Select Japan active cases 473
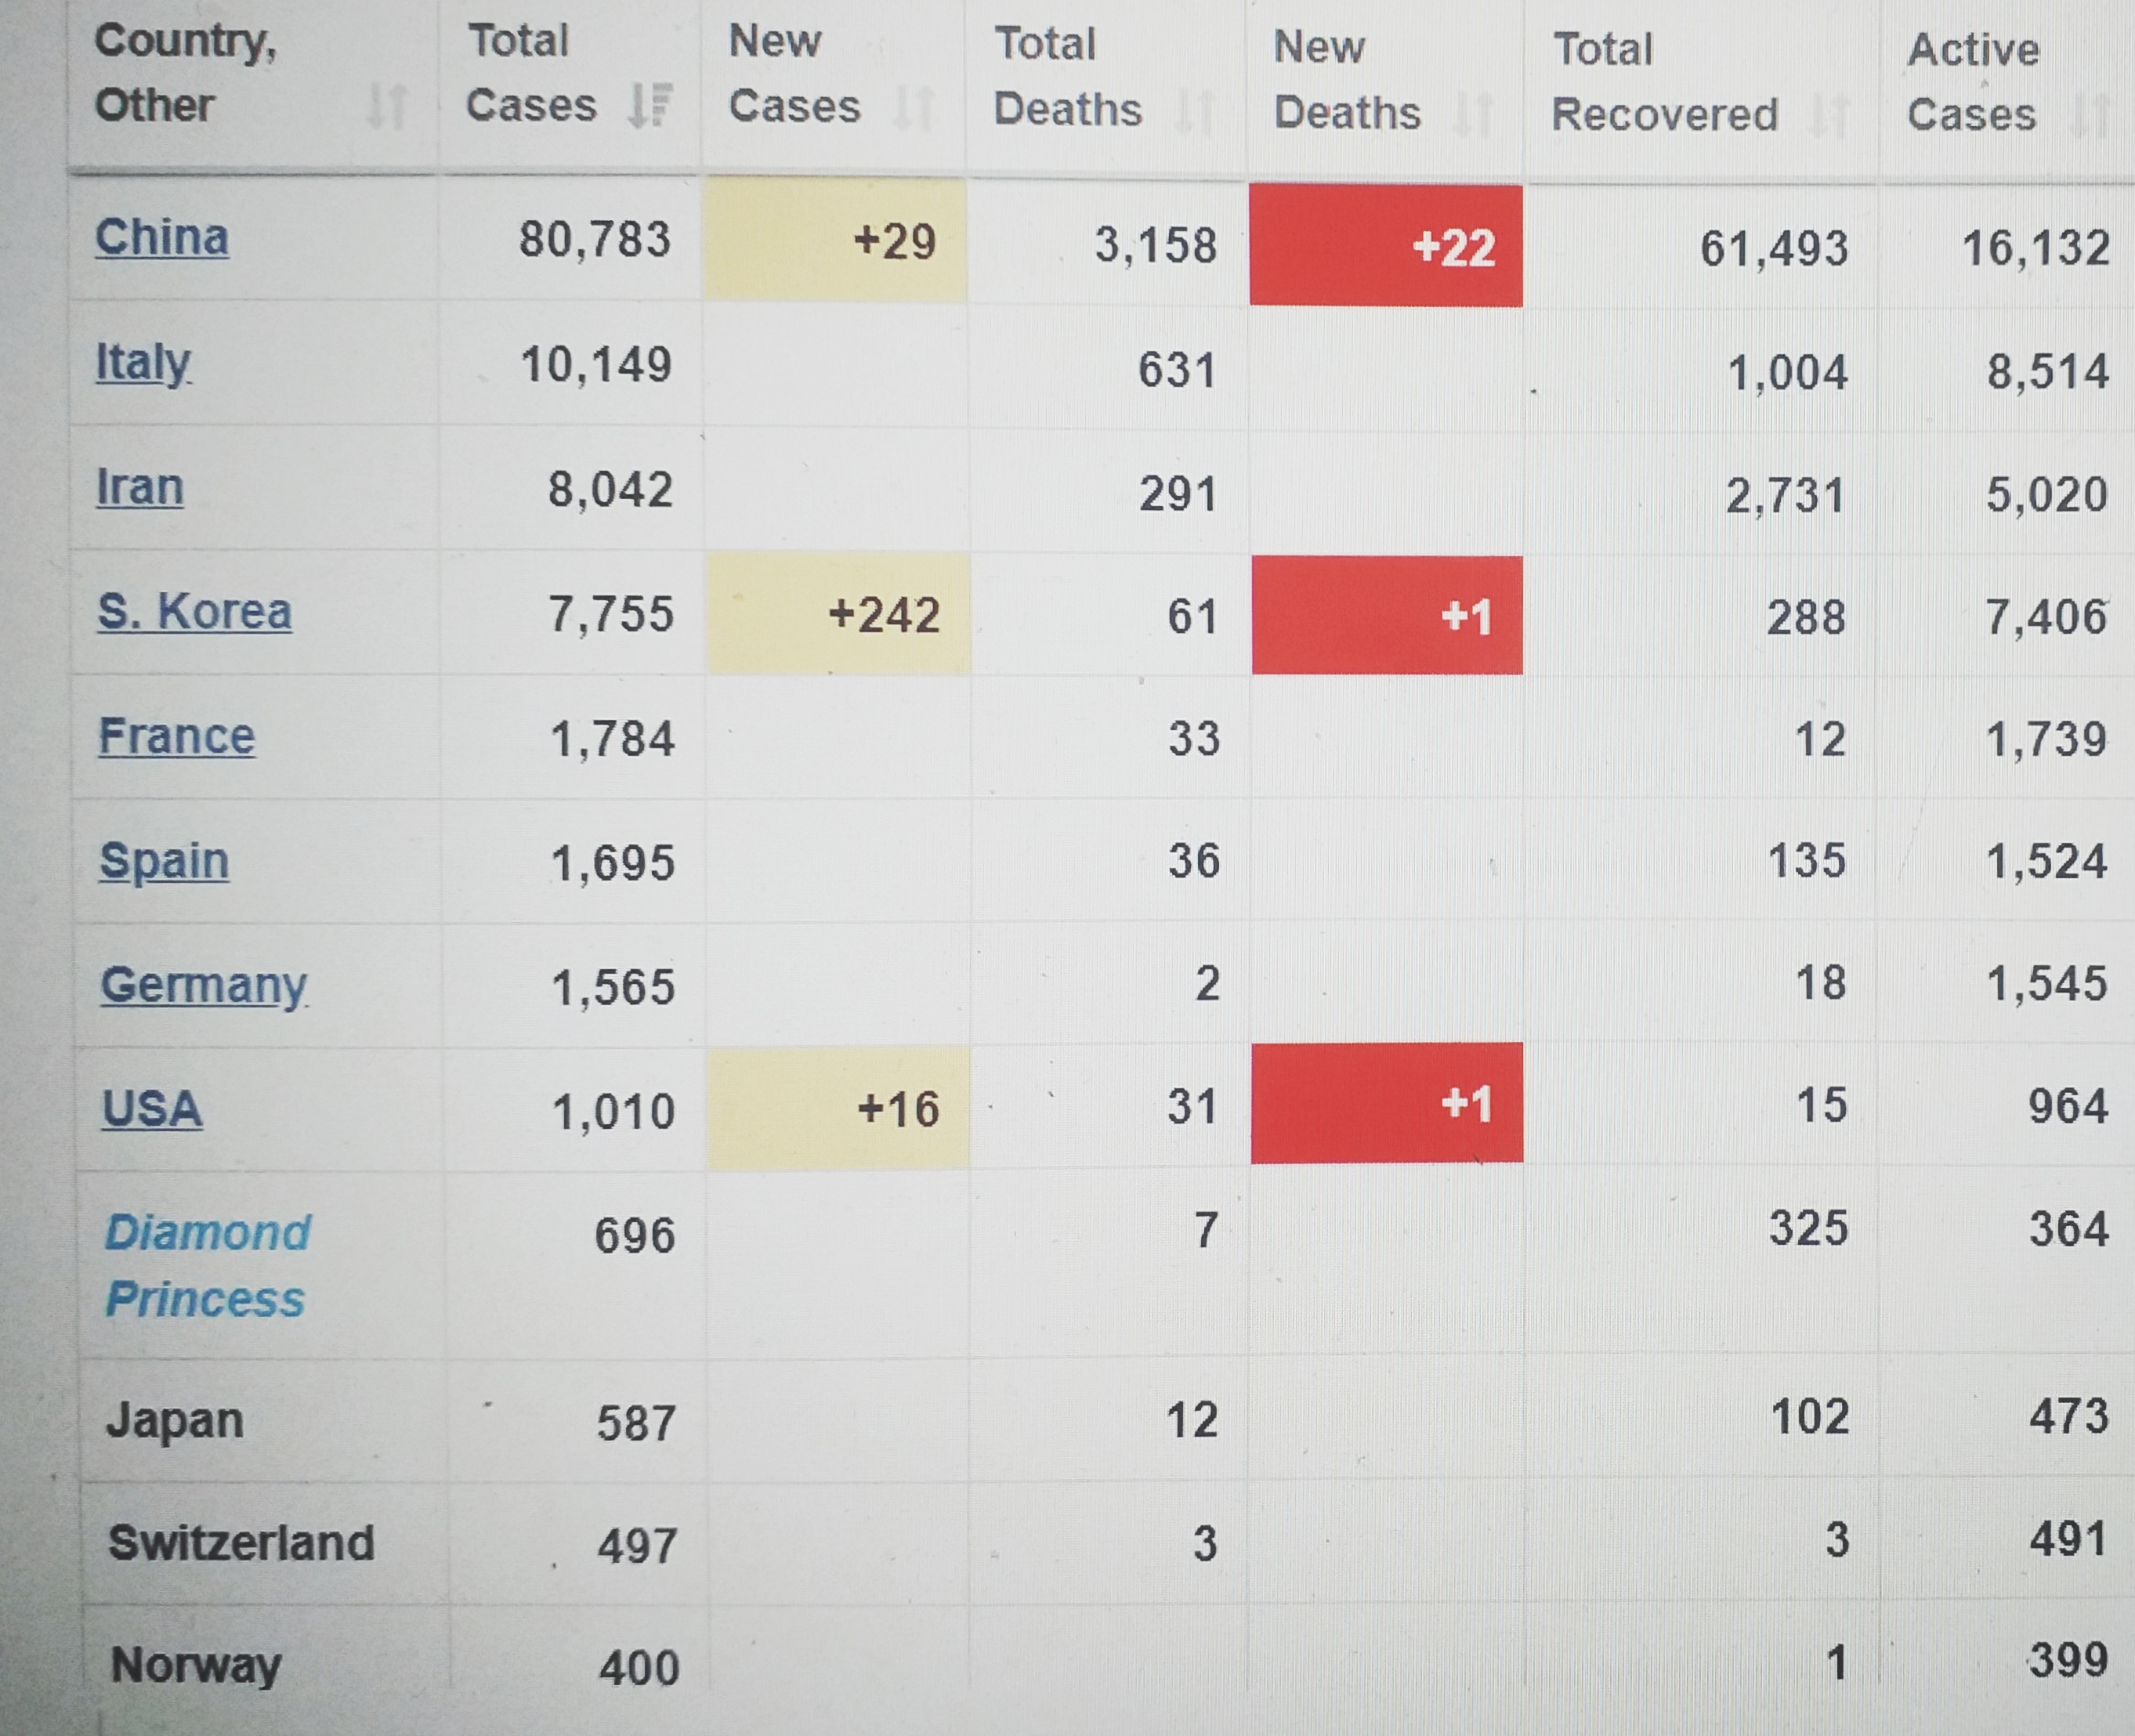The width and height of the screenshot is (2135, 1736). coord(2069,1417)
